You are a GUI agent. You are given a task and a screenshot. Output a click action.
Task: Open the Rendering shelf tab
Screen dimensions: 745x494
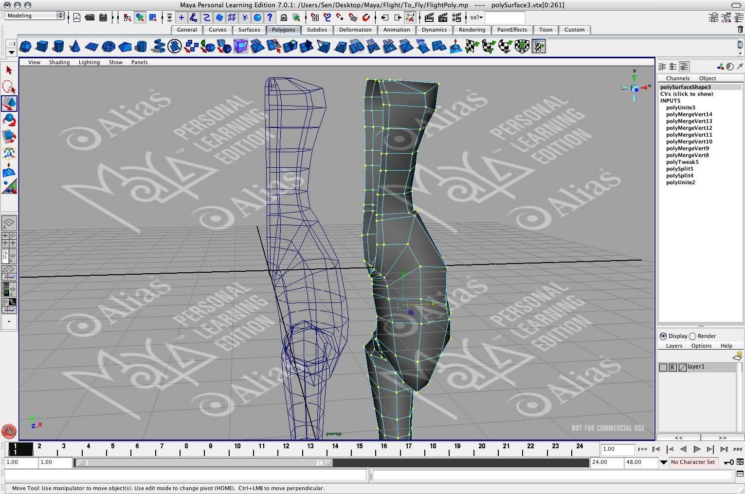(x=472, y=30)
